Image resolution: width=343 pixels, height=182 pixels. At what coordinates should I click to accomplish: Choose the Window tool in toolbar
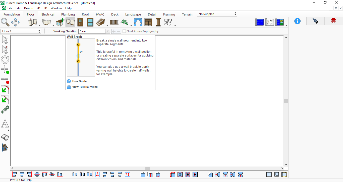pyautogui.click(x=90, y=22)
